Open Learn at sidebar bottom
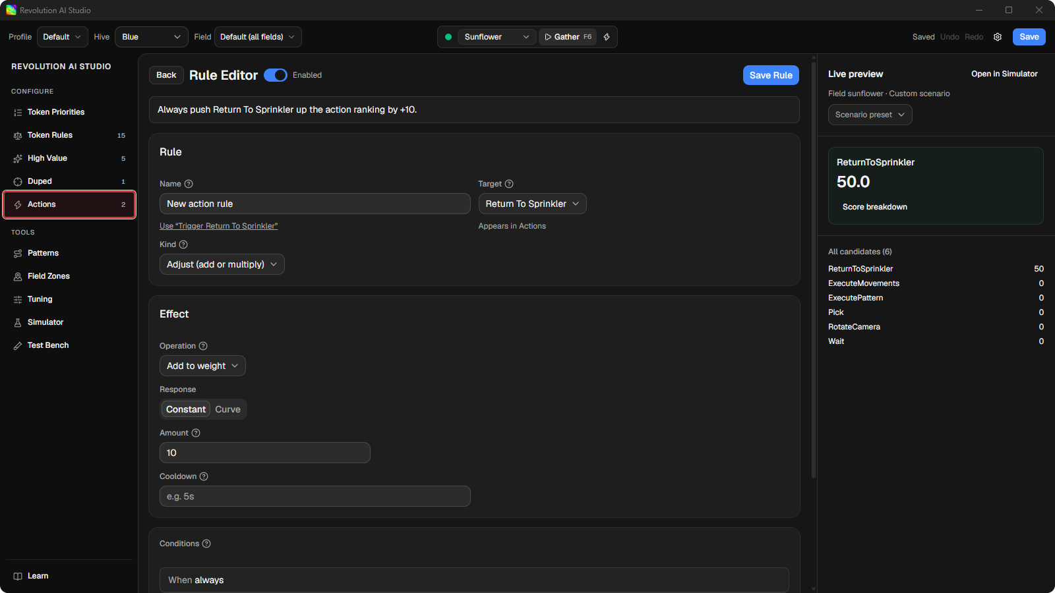This screenshot has width=1055, height=593. pos(69,576)
